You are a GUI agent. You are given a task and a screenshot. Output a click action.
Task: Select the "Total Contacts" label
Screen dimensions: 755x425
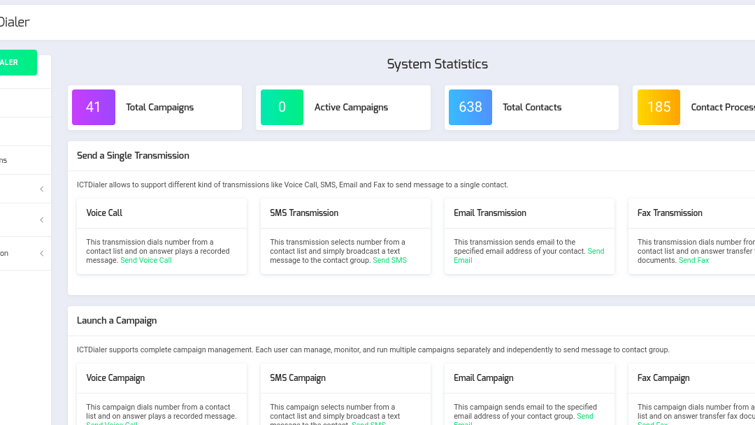tap(532, 108)
